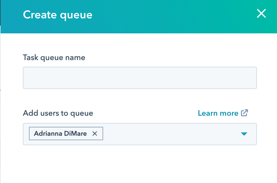277x183 pixels.
Task: Select the Adrianna DiMare user tag
Action: [60, 133]
